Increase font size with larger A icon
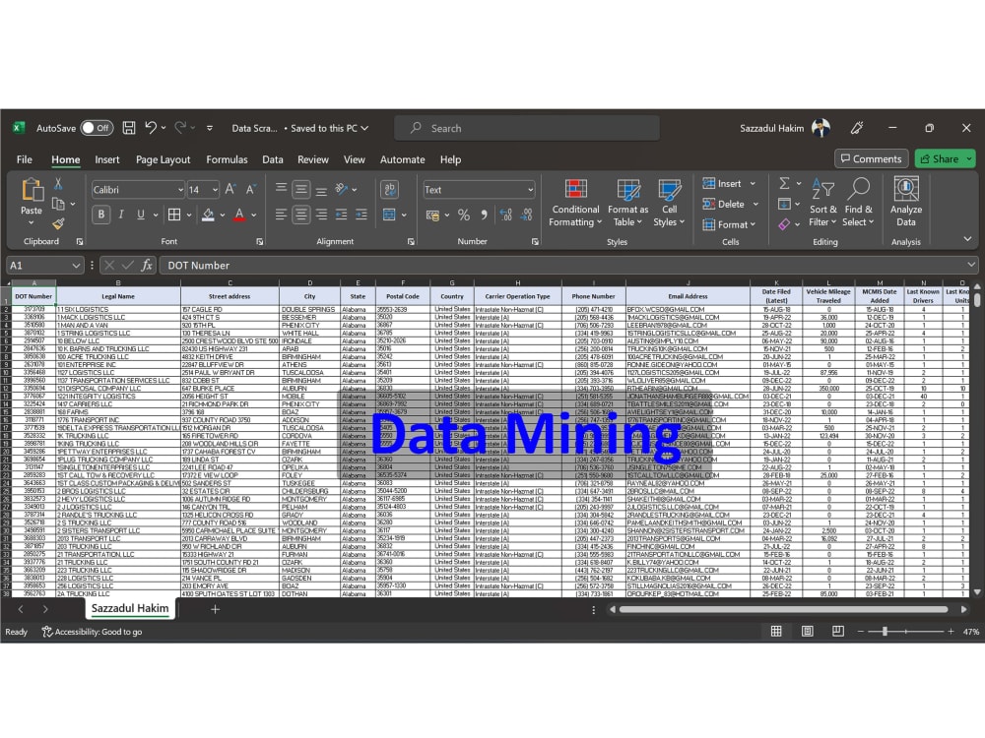This screenshot has width=985, height=738. (230, 190)
